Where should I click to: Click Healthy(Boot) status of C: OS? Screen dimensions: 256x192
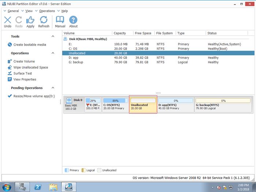point(218,49)
